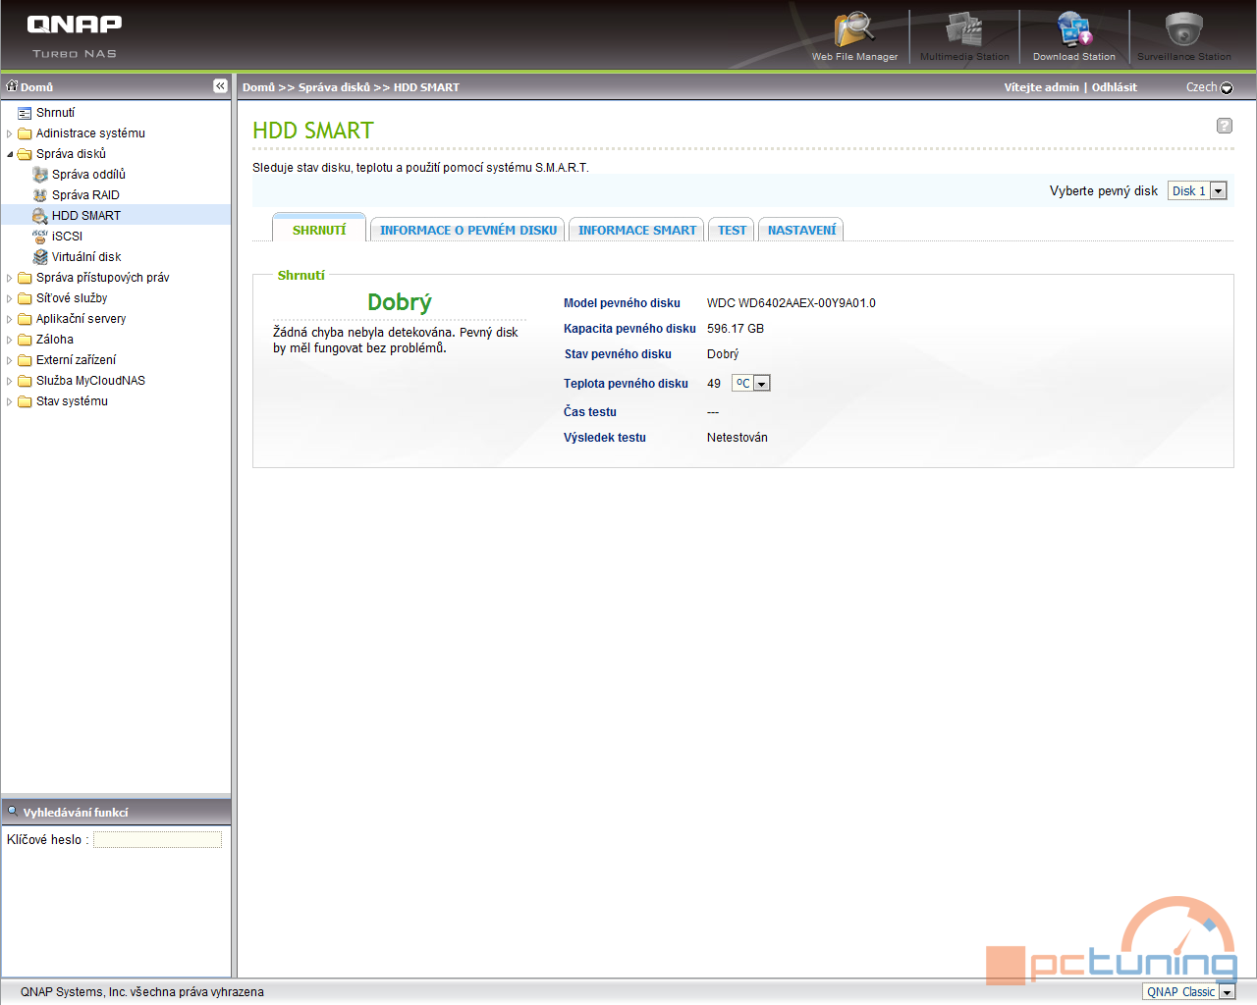Click Netestován test result value
Screen dimensions: 1257x1005
pos(738,438)
